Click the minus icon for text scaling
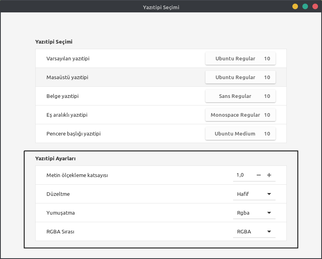The image size is (322, 259). [259, 175]
